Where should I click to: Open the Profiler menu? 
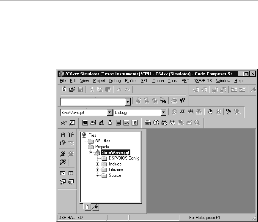coord(131,81)
